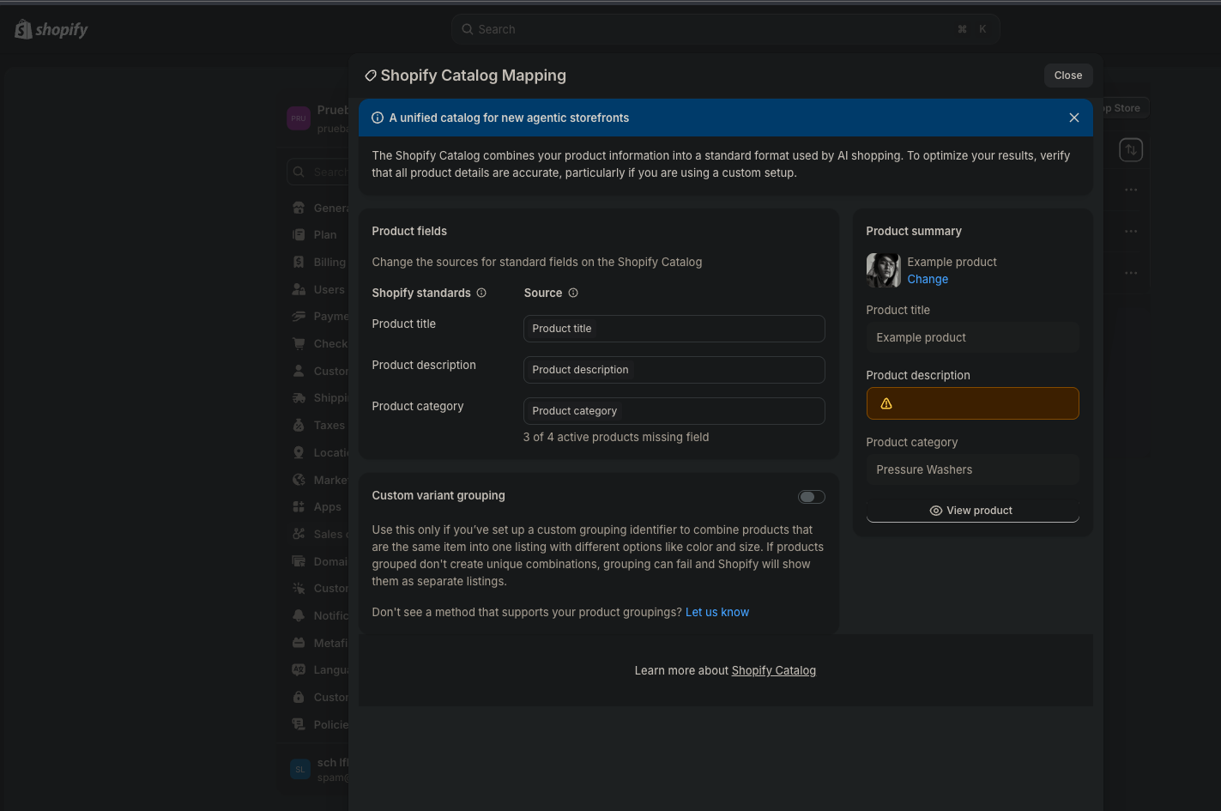This screenshot has width=1221, height=811.
Task: Click the Languages icon in sidebar
Action: (299, 669)
